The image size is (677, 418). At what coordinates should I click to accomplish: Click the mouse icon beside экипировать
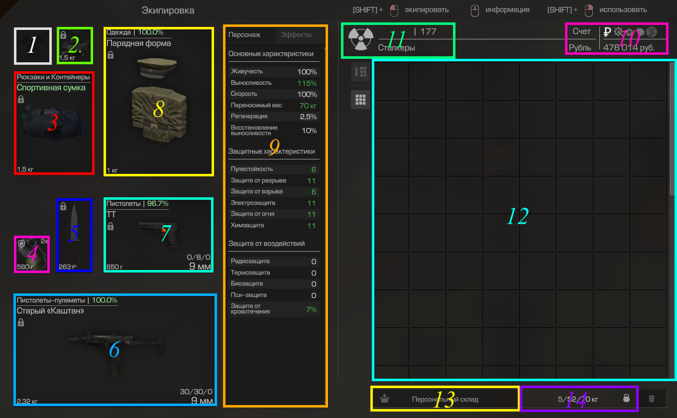tap(394, 9)
